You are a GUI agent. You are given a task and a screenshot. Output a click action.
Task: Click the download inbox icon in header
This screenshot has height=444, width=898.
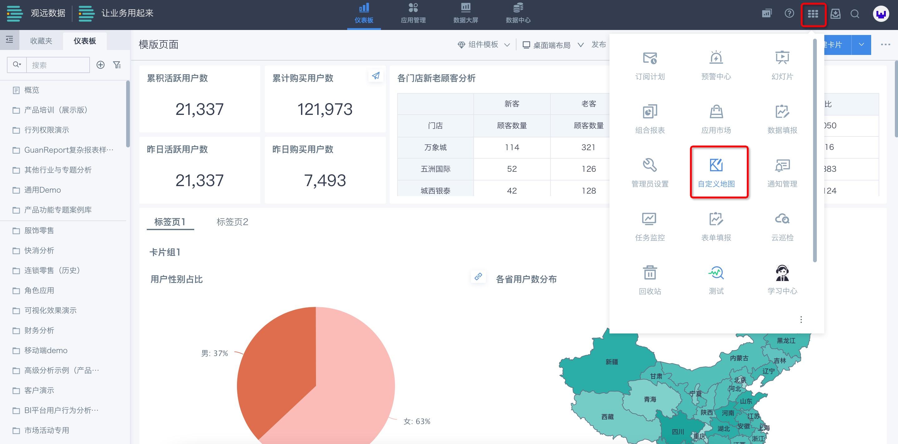click(x=836, y=14)
